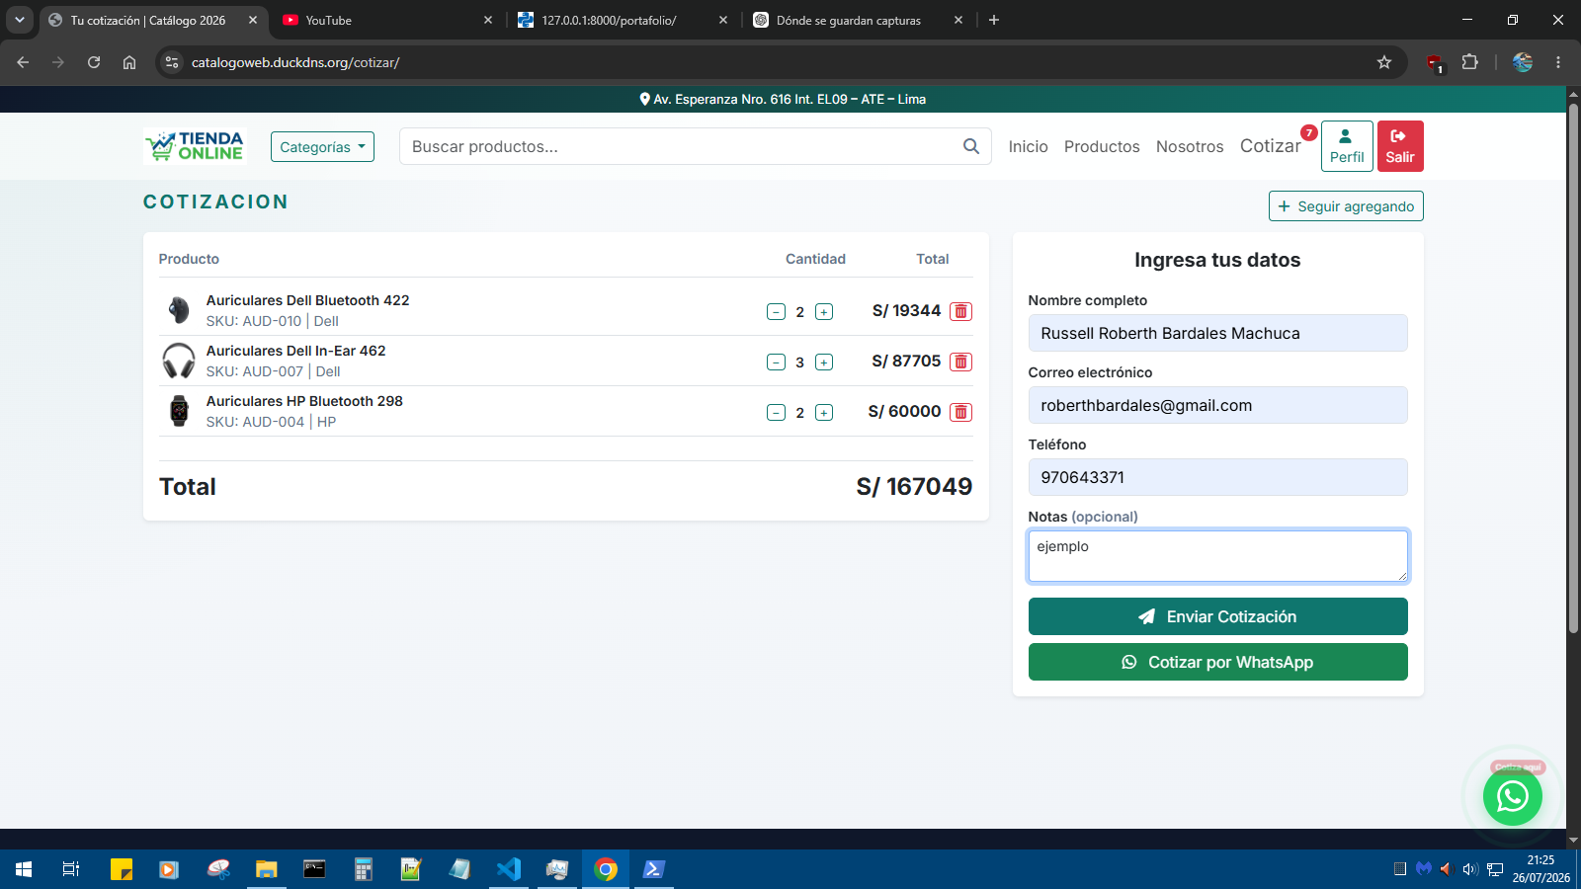Open File Explorer from taskbar
This screenshot has width=1581, height=889.
coord(266,869)
